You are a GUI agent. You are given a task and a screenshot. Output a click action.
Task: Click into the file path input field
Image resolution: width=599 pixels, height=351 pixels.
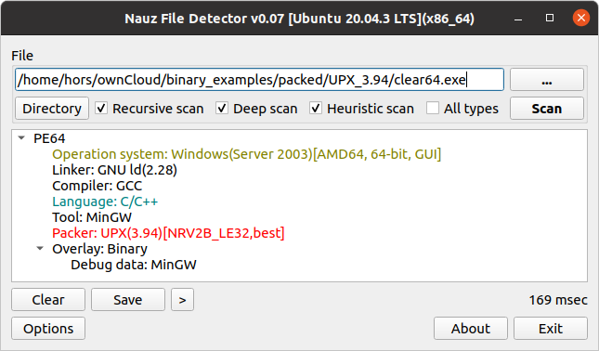259,80
